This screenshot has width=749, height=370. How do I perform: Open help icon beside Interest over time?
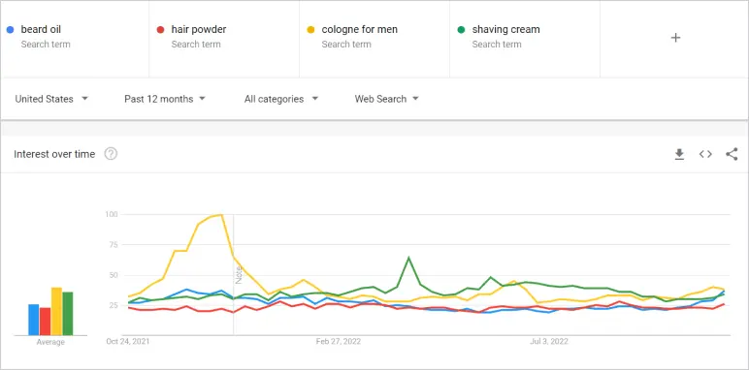point(111,154)
